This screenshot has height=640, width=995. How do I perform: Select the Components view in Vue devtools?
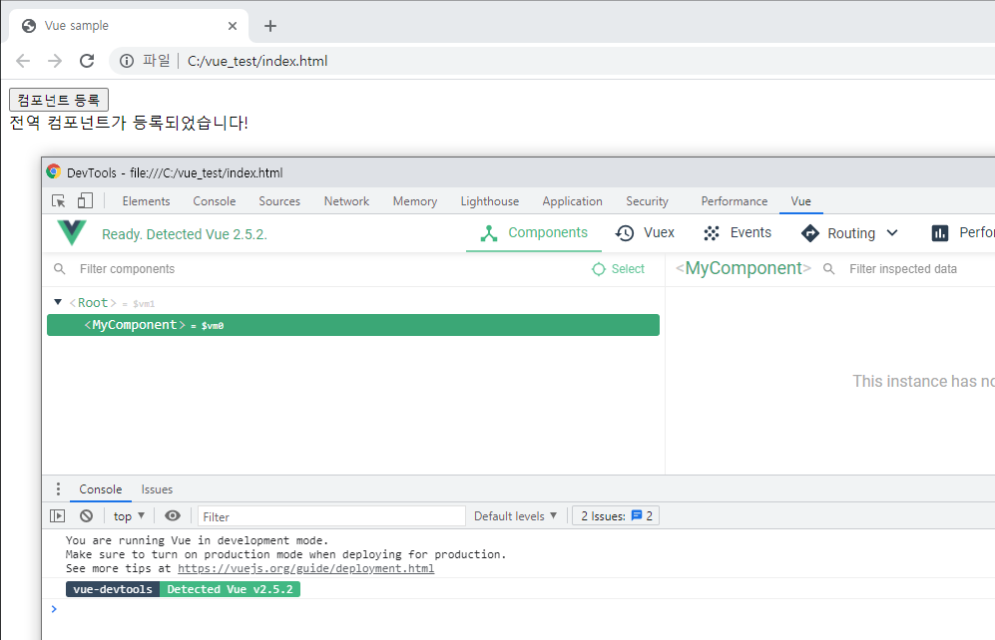(534, 233)
